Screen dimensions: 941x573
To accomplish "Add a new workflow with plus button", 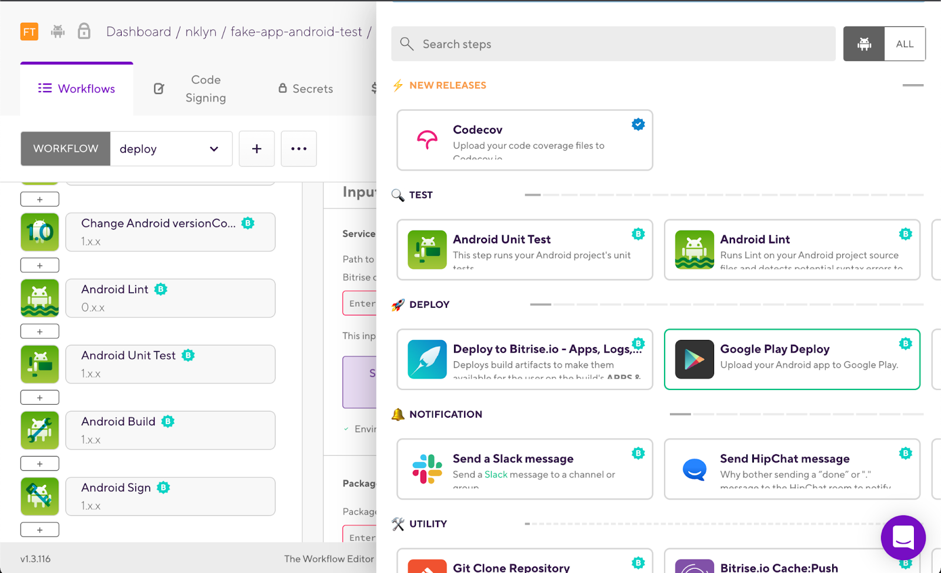I will [256, 149].
